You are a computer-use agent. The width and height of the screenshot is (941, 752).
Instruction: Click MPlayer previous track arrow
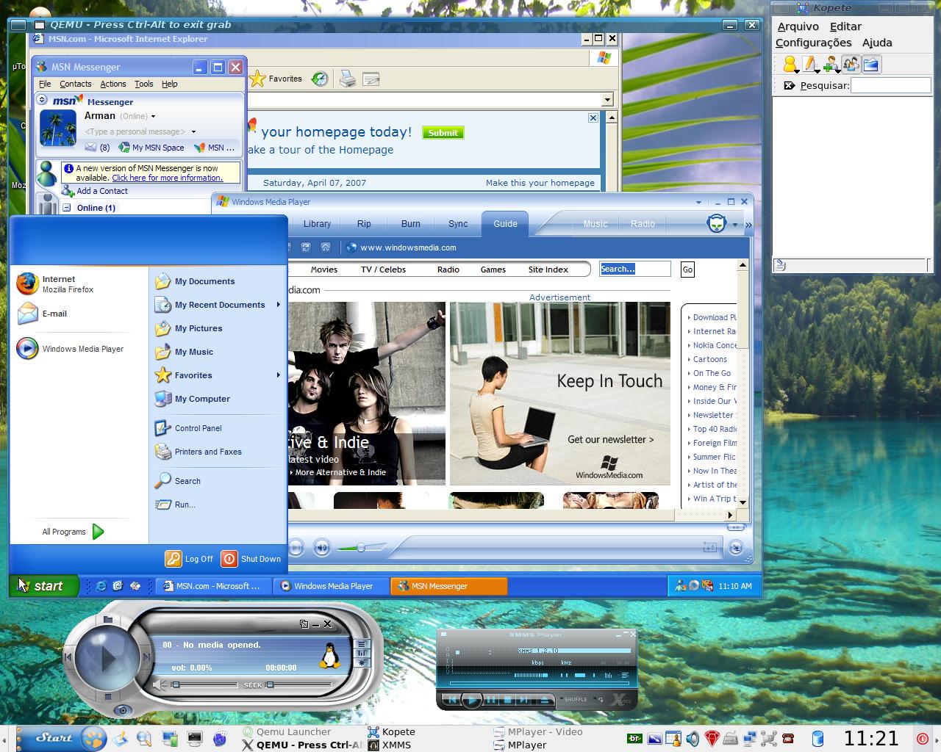[68, 657]
